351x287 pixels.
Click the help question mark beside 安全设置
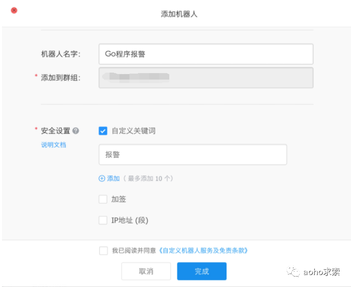pyautogui.click(x=76, y=131)
